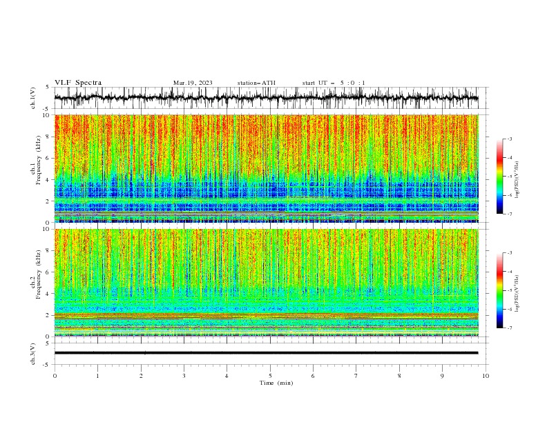Click time axis tick label '10'
This screenshot has height=422, width=547.
[486, 376]
